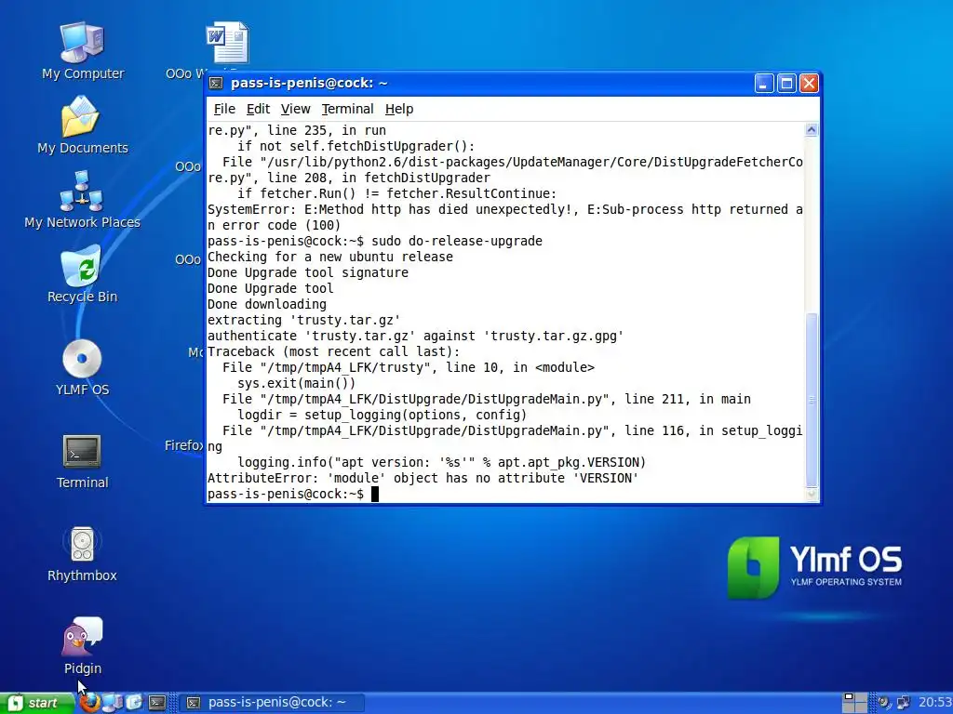Click the AttributeError message line
The image size is (953, 714).
pos(423,478)
